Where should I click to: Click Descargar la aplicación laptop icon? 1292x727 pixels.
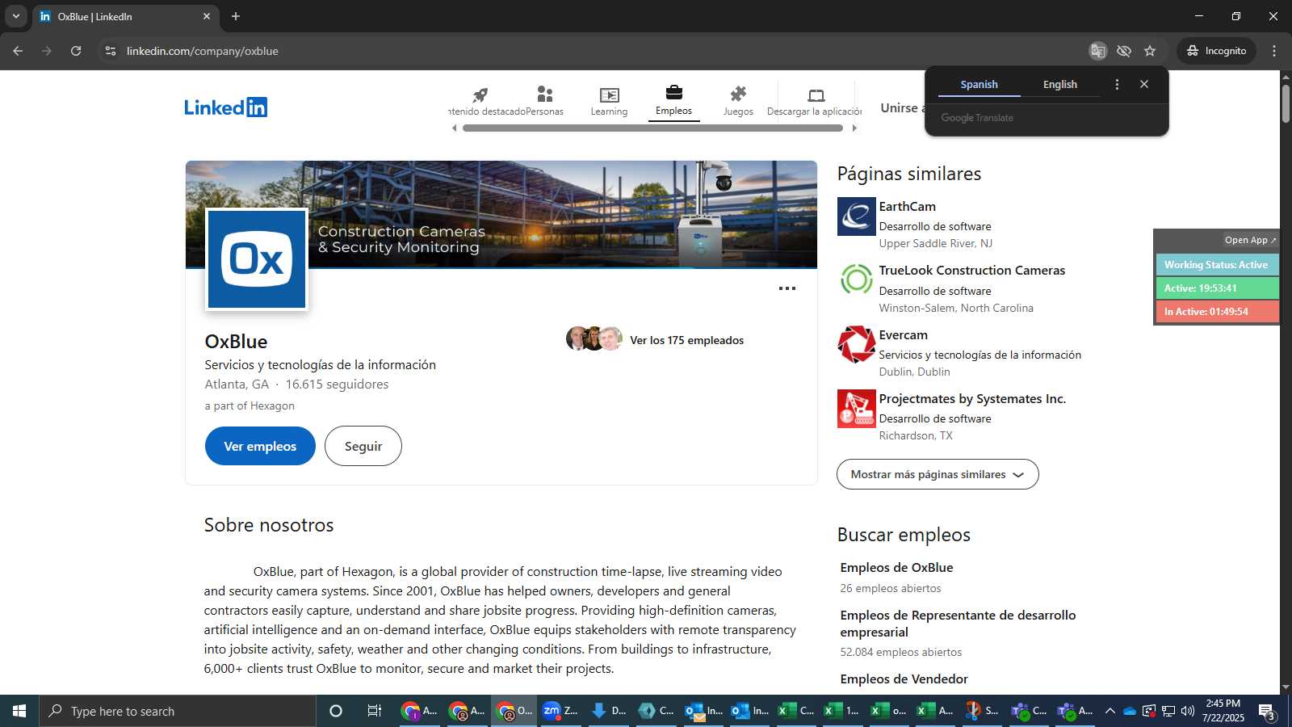[816, 95]
